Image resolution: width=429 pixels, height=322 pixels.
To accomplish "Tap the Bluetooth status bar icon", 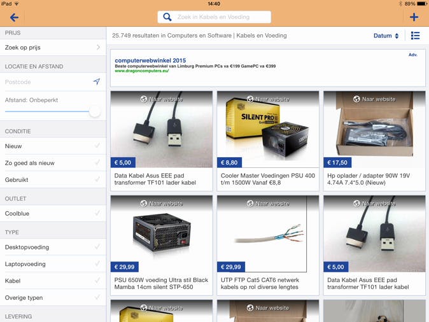I will [400, 4].
